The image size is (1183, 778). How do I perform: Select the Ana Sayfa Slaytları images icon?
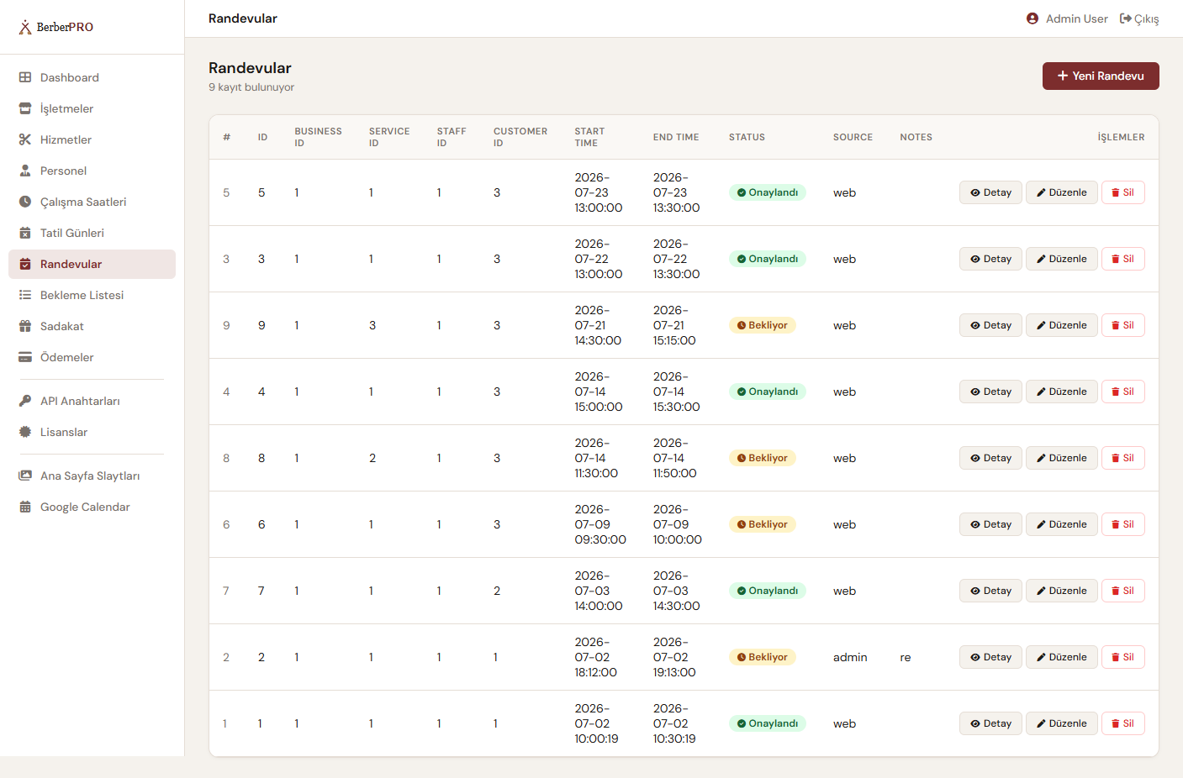pos(25,476)
